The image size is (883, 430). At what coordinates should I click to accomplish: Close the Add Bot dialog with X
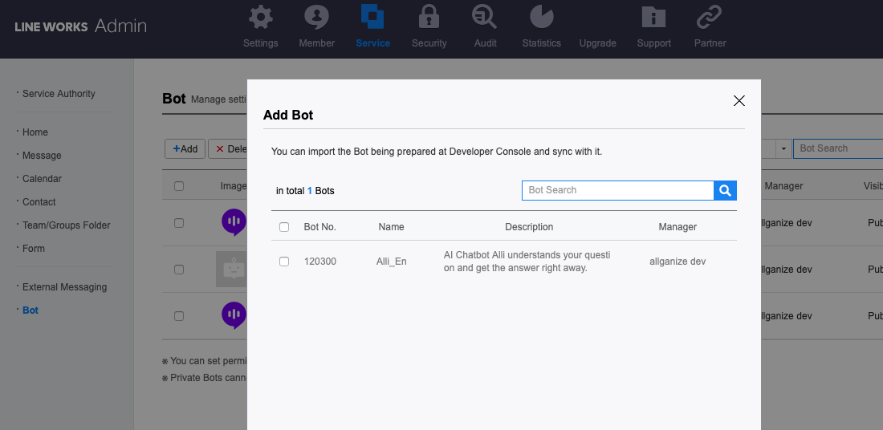click(x=739, y=101)
